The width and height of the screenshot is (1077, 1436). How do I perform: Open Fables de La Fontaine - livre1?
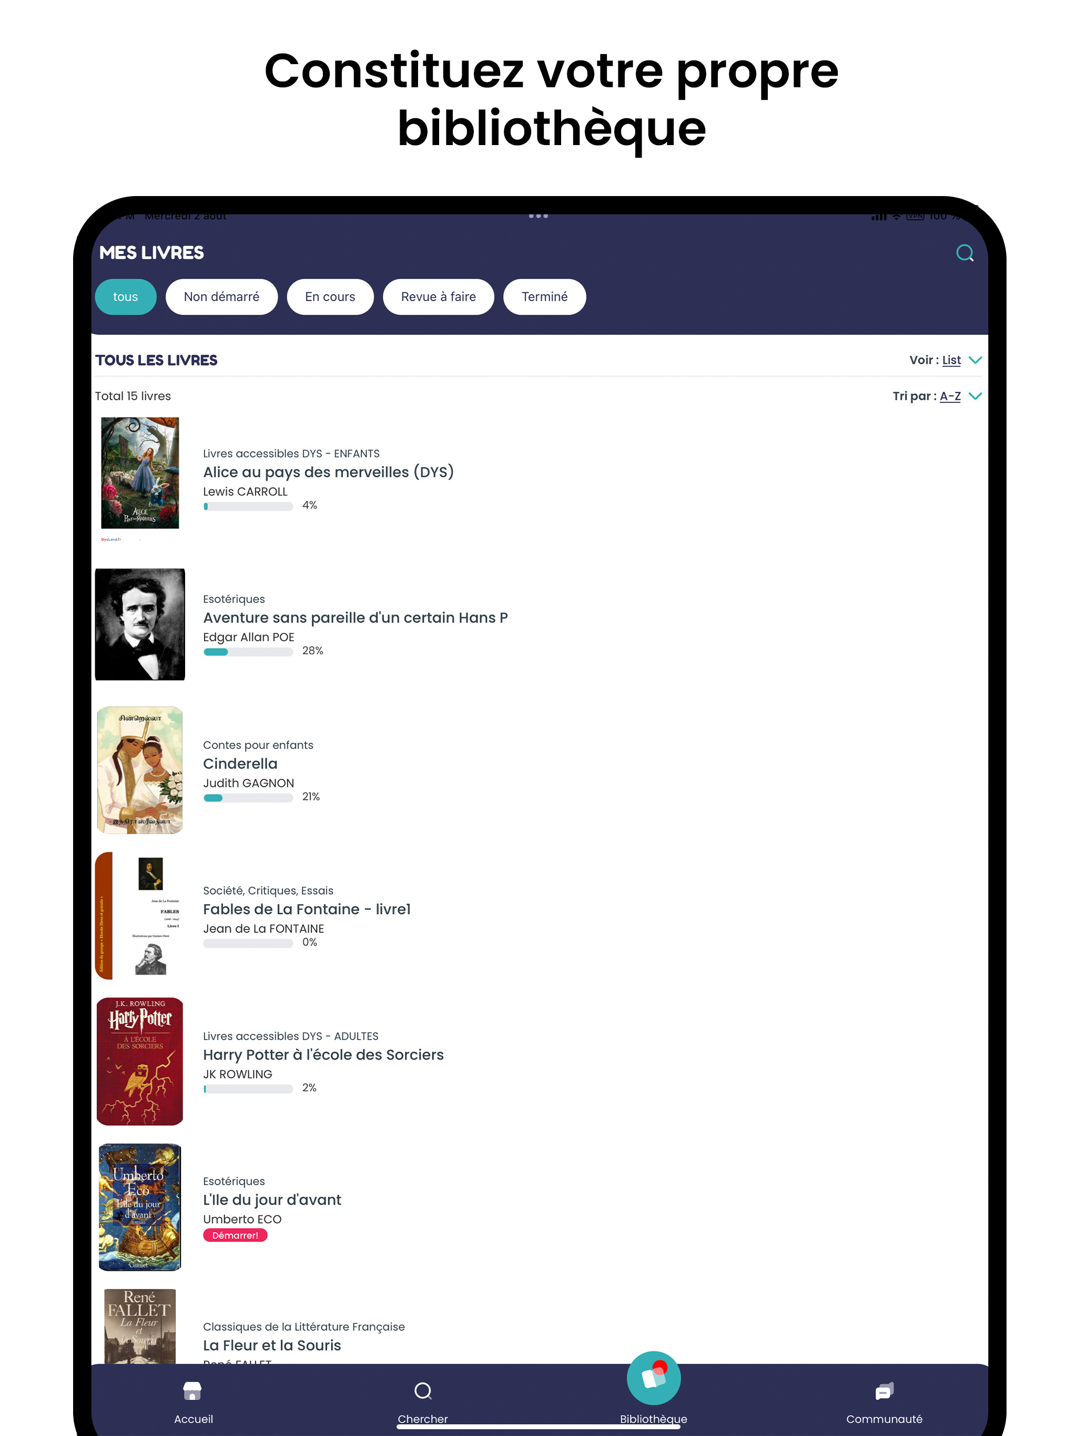coord(307,909)
